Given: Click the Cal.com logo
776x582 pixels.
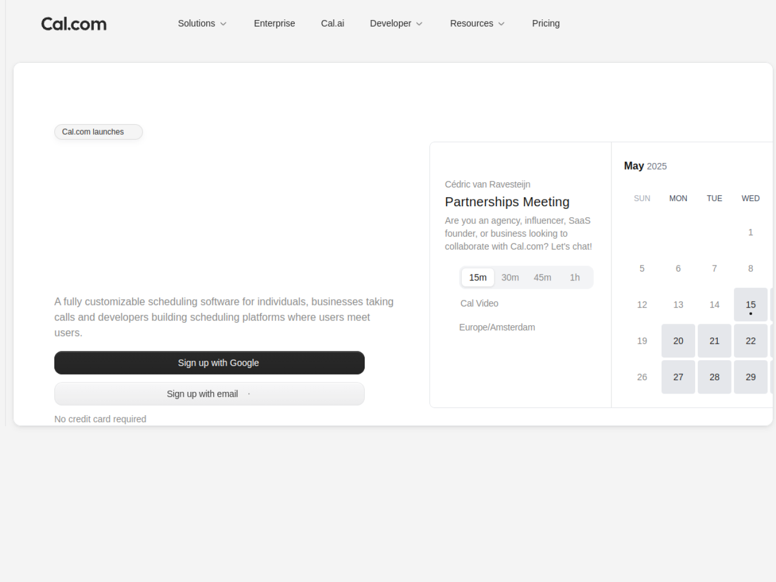Looking at the screenshot, I should point(74,24).
